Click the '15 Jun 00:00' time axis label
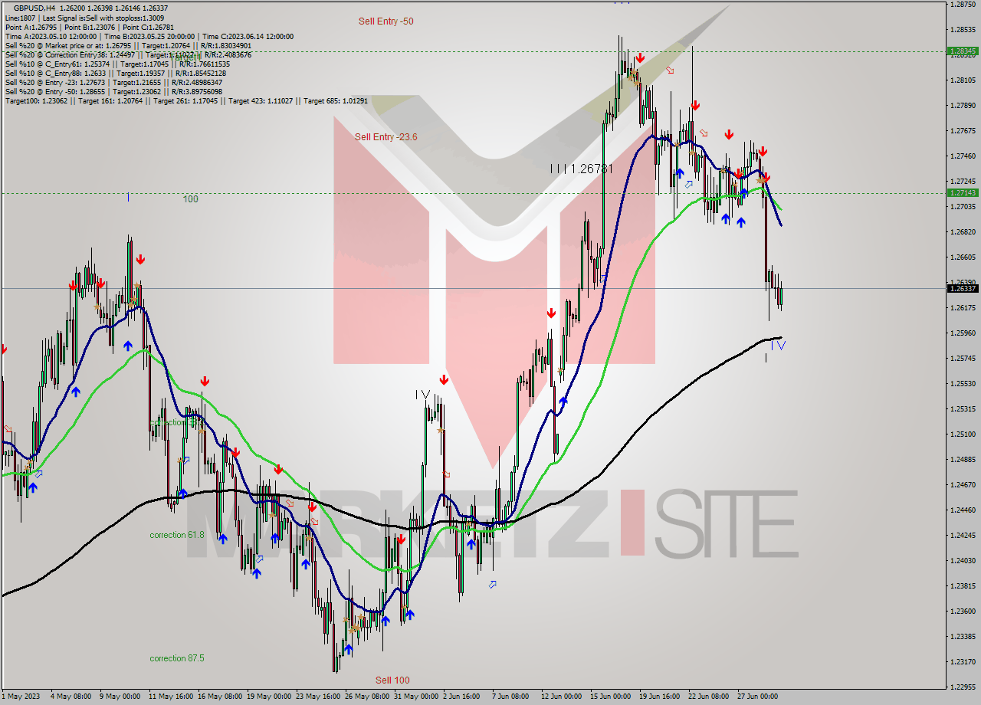This screenshot has height=705, width=981. (611, 697)
